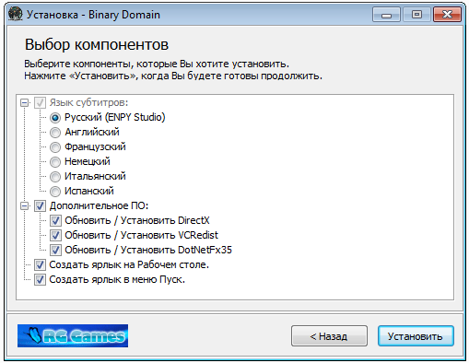The image size is (469, 363).
Task: Collapse the Дополнительное ПО tree group
Action: pyautogui.click(x=25, y=205)
